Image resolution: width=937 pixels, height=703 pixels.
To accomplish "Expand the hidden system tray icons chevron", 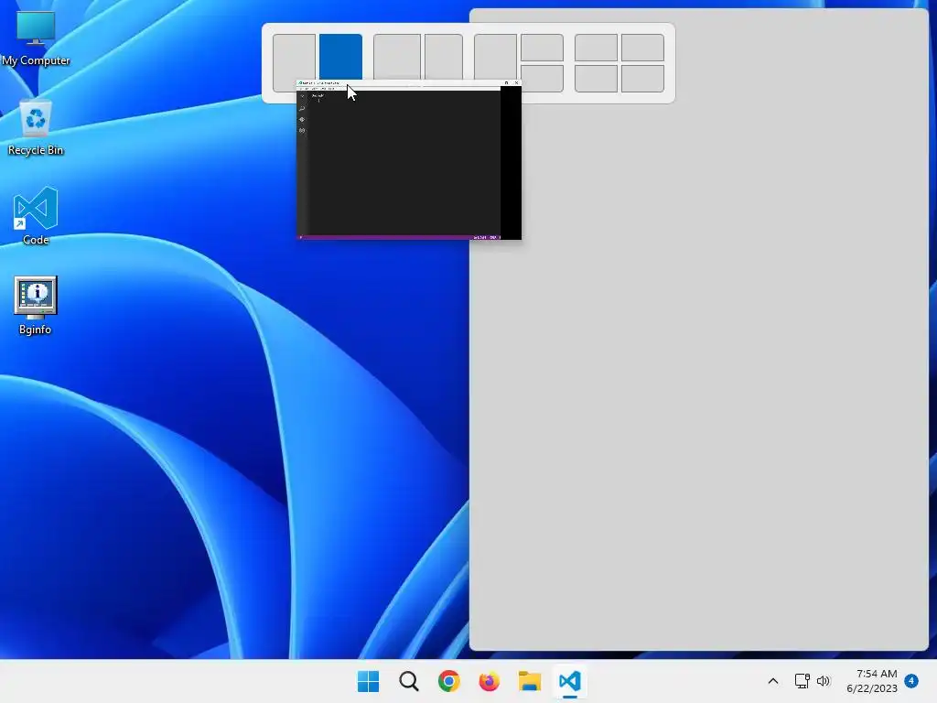I will [x=772, y=681].
